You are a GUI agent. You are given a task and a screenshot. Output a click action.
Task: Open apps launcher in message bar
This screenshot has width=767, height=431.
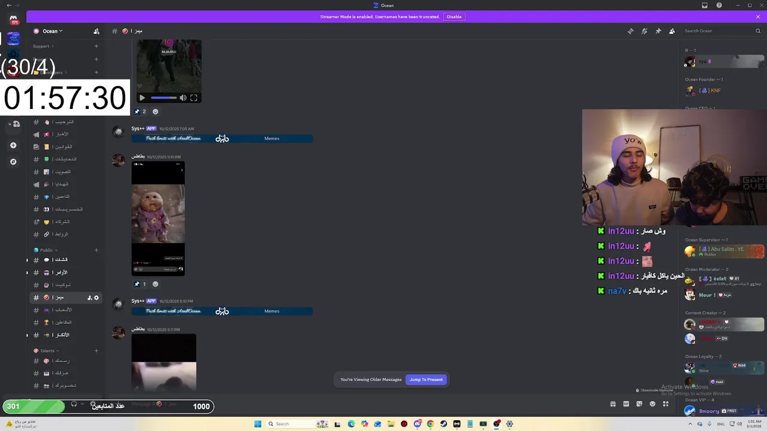666,404
